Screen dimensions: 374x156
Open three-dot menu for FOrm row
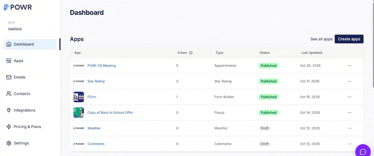click(349, 97)
